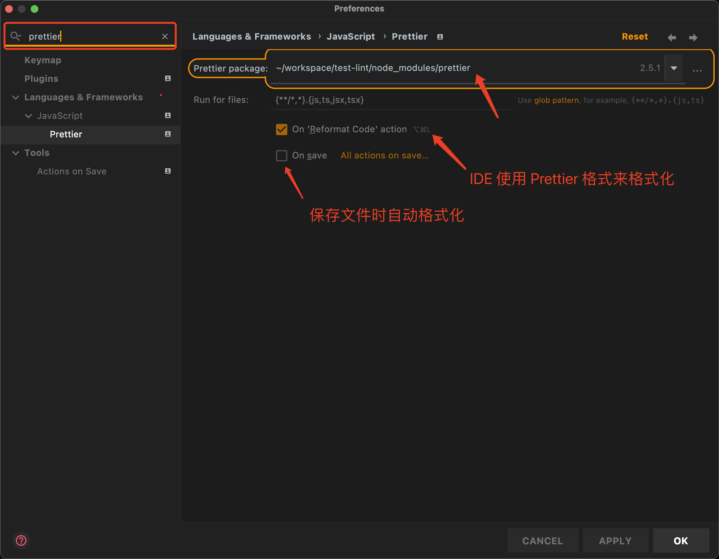Image resolution: width=719 pixels, height=559 pixels.
Task: Click project icon next to Prettier breadcrumb
Action: tap(440, 37)
